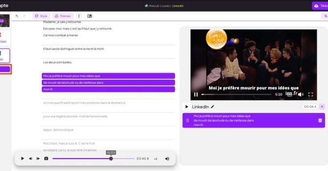Delete the clip with the trash icon
The image size is (328, 171).
(x=320, y=120)
